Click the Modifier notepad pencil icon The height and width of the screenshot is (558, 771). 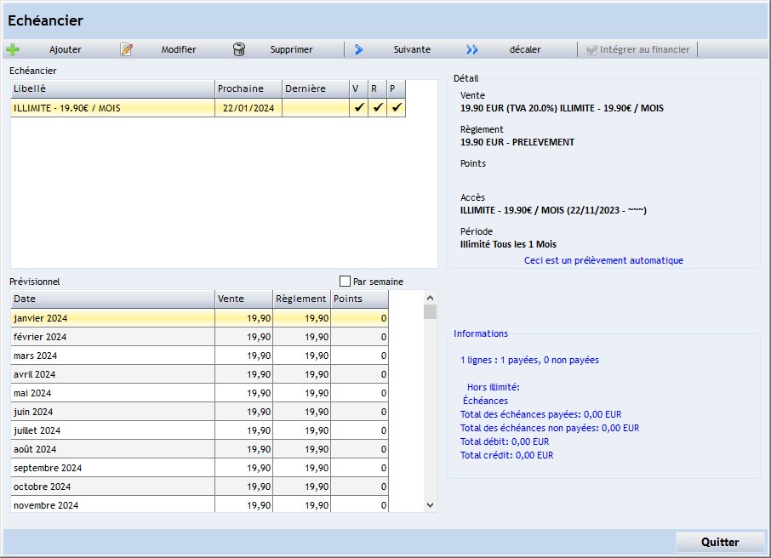[x=127, y=49]
